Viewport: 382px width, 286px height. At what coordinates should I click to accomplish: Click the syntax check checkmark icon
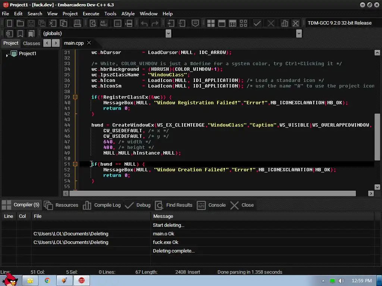tap(257, 23)
